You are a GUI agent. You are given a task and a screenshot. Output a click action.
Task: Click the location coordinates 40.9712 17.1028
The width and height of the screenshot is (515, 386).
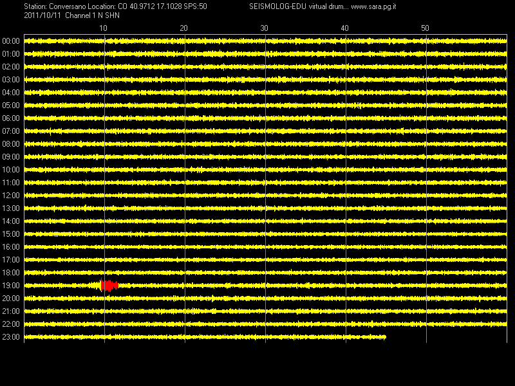(156, 6)
